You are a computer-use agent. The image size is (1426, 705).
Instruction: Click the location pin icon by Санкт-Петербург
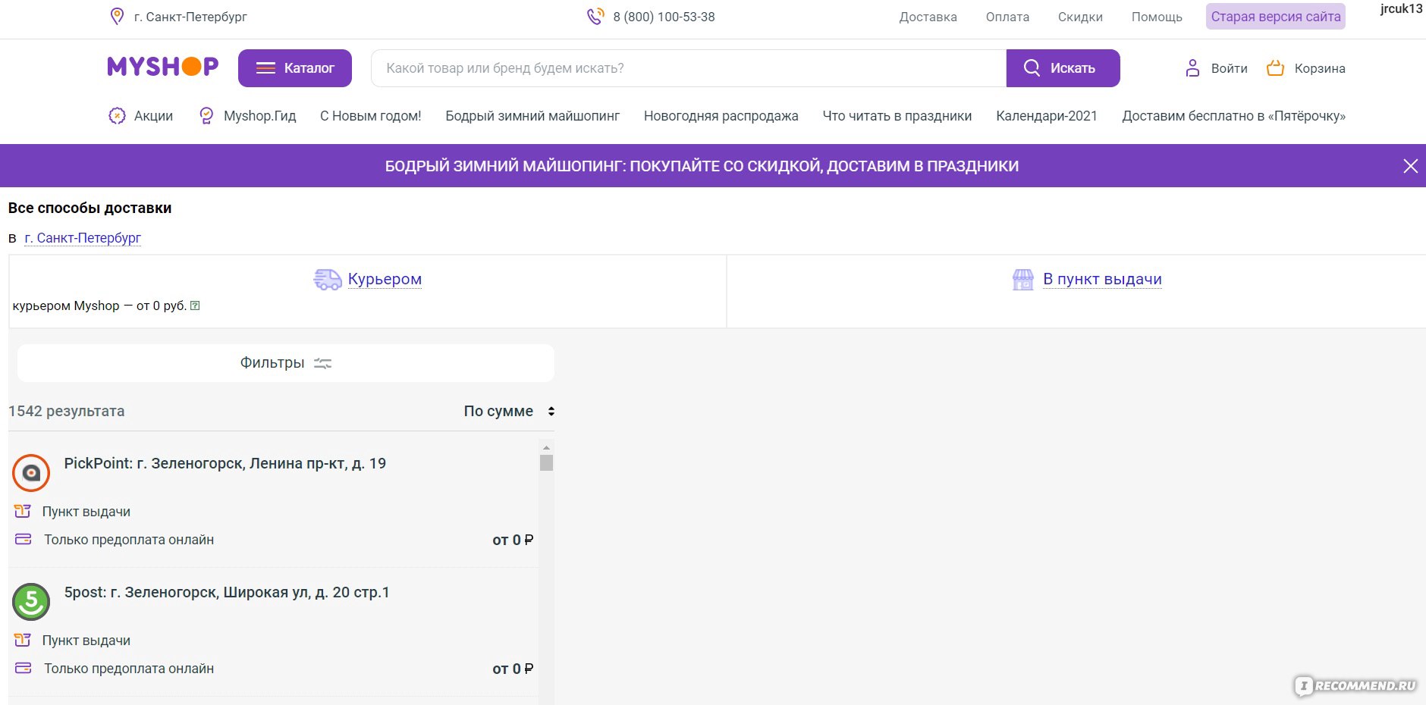point(117,17)
